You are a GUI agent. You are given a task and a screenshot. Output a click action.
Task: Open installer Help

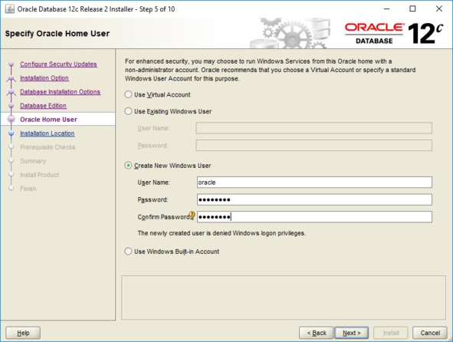point(23,333)
